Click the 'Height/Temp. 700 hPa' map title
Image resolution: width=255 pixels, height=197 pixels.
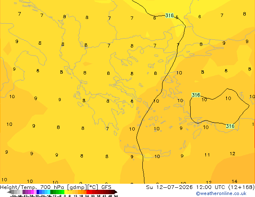coord(32,187)
